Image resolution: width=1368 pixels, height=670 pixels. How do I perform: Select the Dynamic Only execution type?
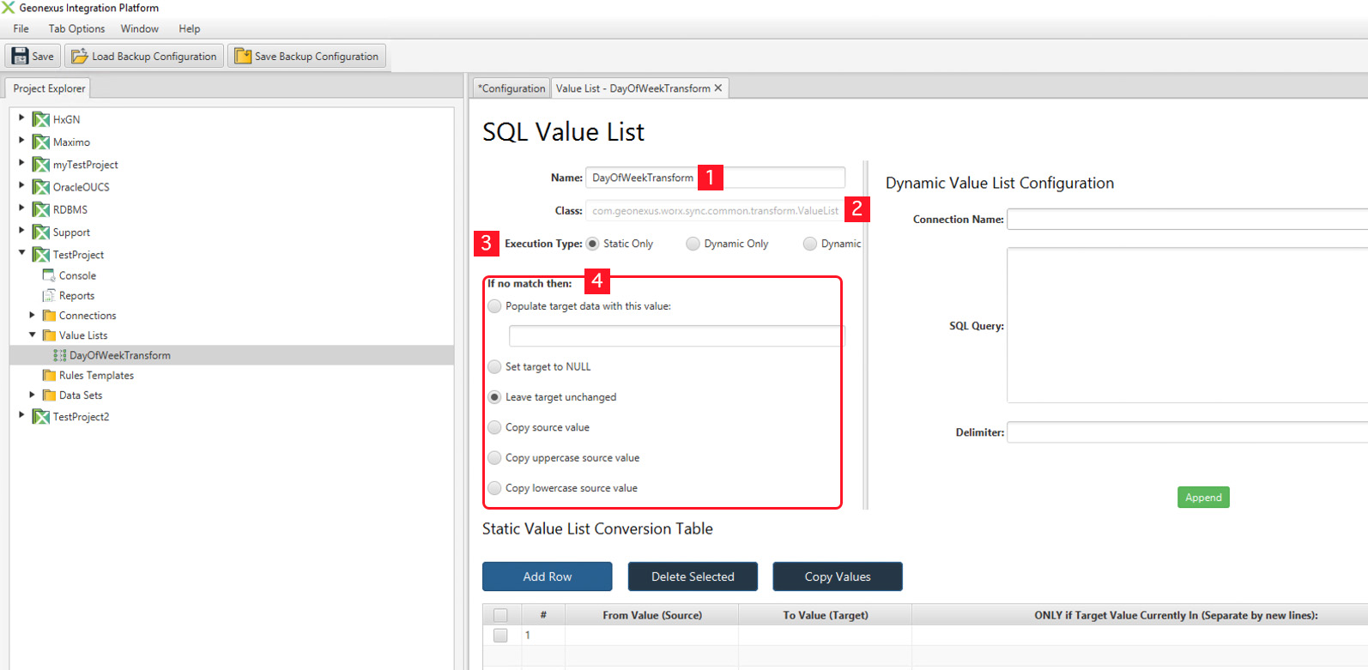click(693, 244)
